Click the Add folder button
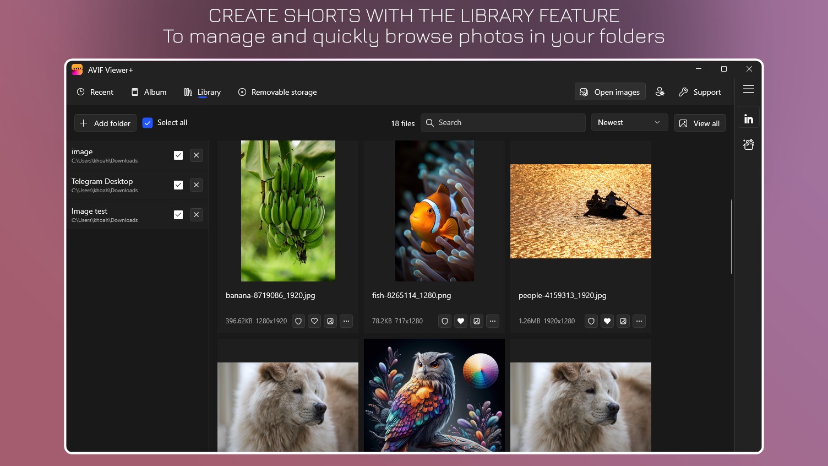 point(105,123)
